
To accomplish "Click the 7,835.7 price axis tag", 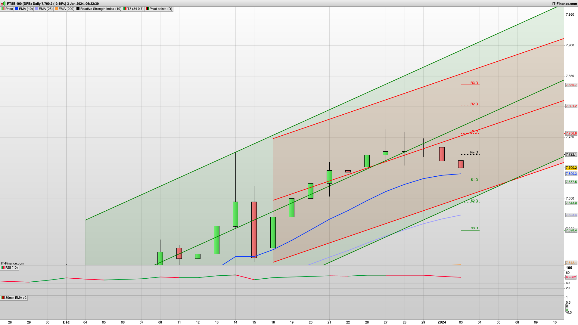I will 571,85.
